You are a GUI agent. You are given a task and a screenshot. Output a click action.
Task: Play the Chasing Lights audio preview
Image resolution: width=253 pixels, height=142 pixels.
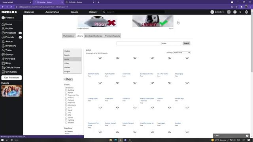(100, 82)
